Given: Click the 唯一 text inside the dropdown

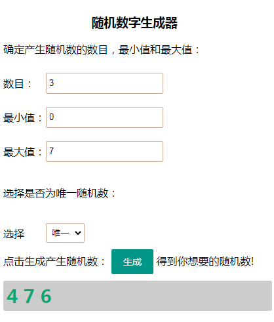Looking at the screenshot, I should (x=60, y=233).
